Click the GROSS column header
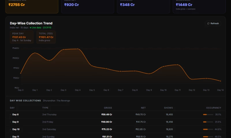The height and width of the screenshot is (138, 231). (108, 108)
